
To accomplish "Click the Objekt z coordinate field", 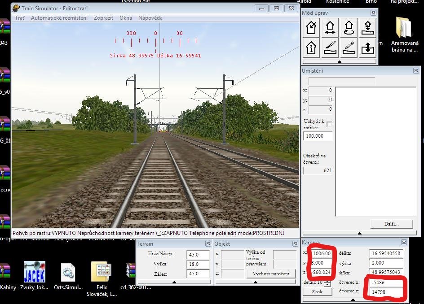I will point(232,274).
